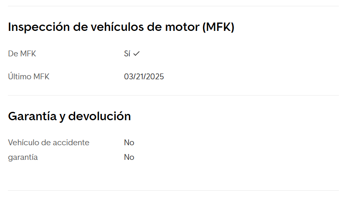
Task: Click the Sí value for De MFK
Action: point(127,54)
